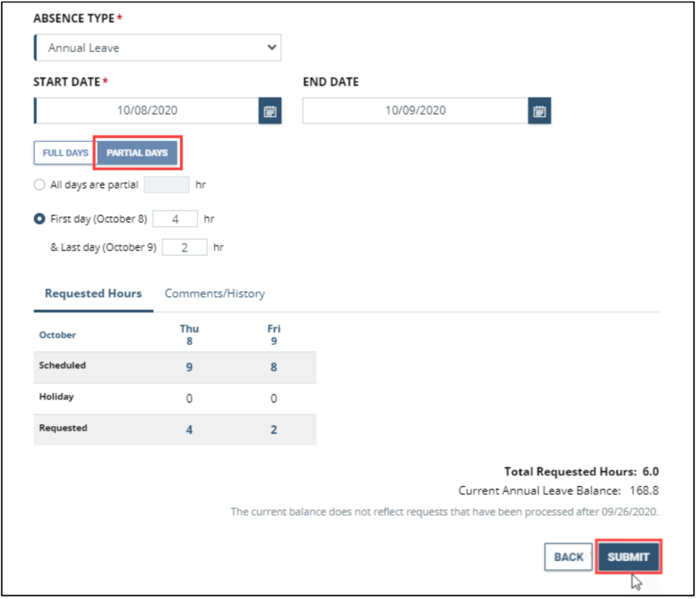
Task: Select the 'First day (October 8)' option
Action: point(39,218)
